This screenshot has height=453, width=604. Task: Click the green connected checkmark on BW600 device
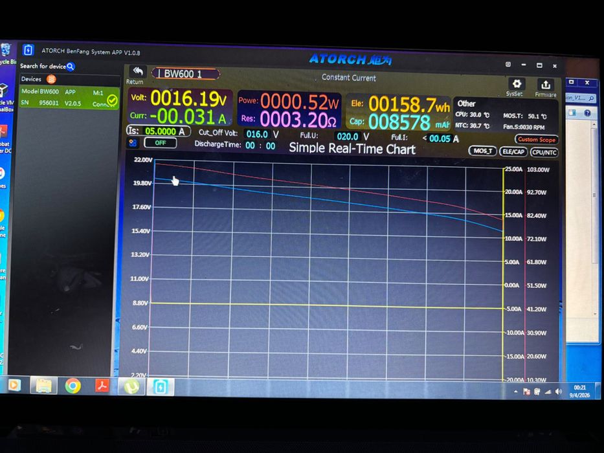112,100
